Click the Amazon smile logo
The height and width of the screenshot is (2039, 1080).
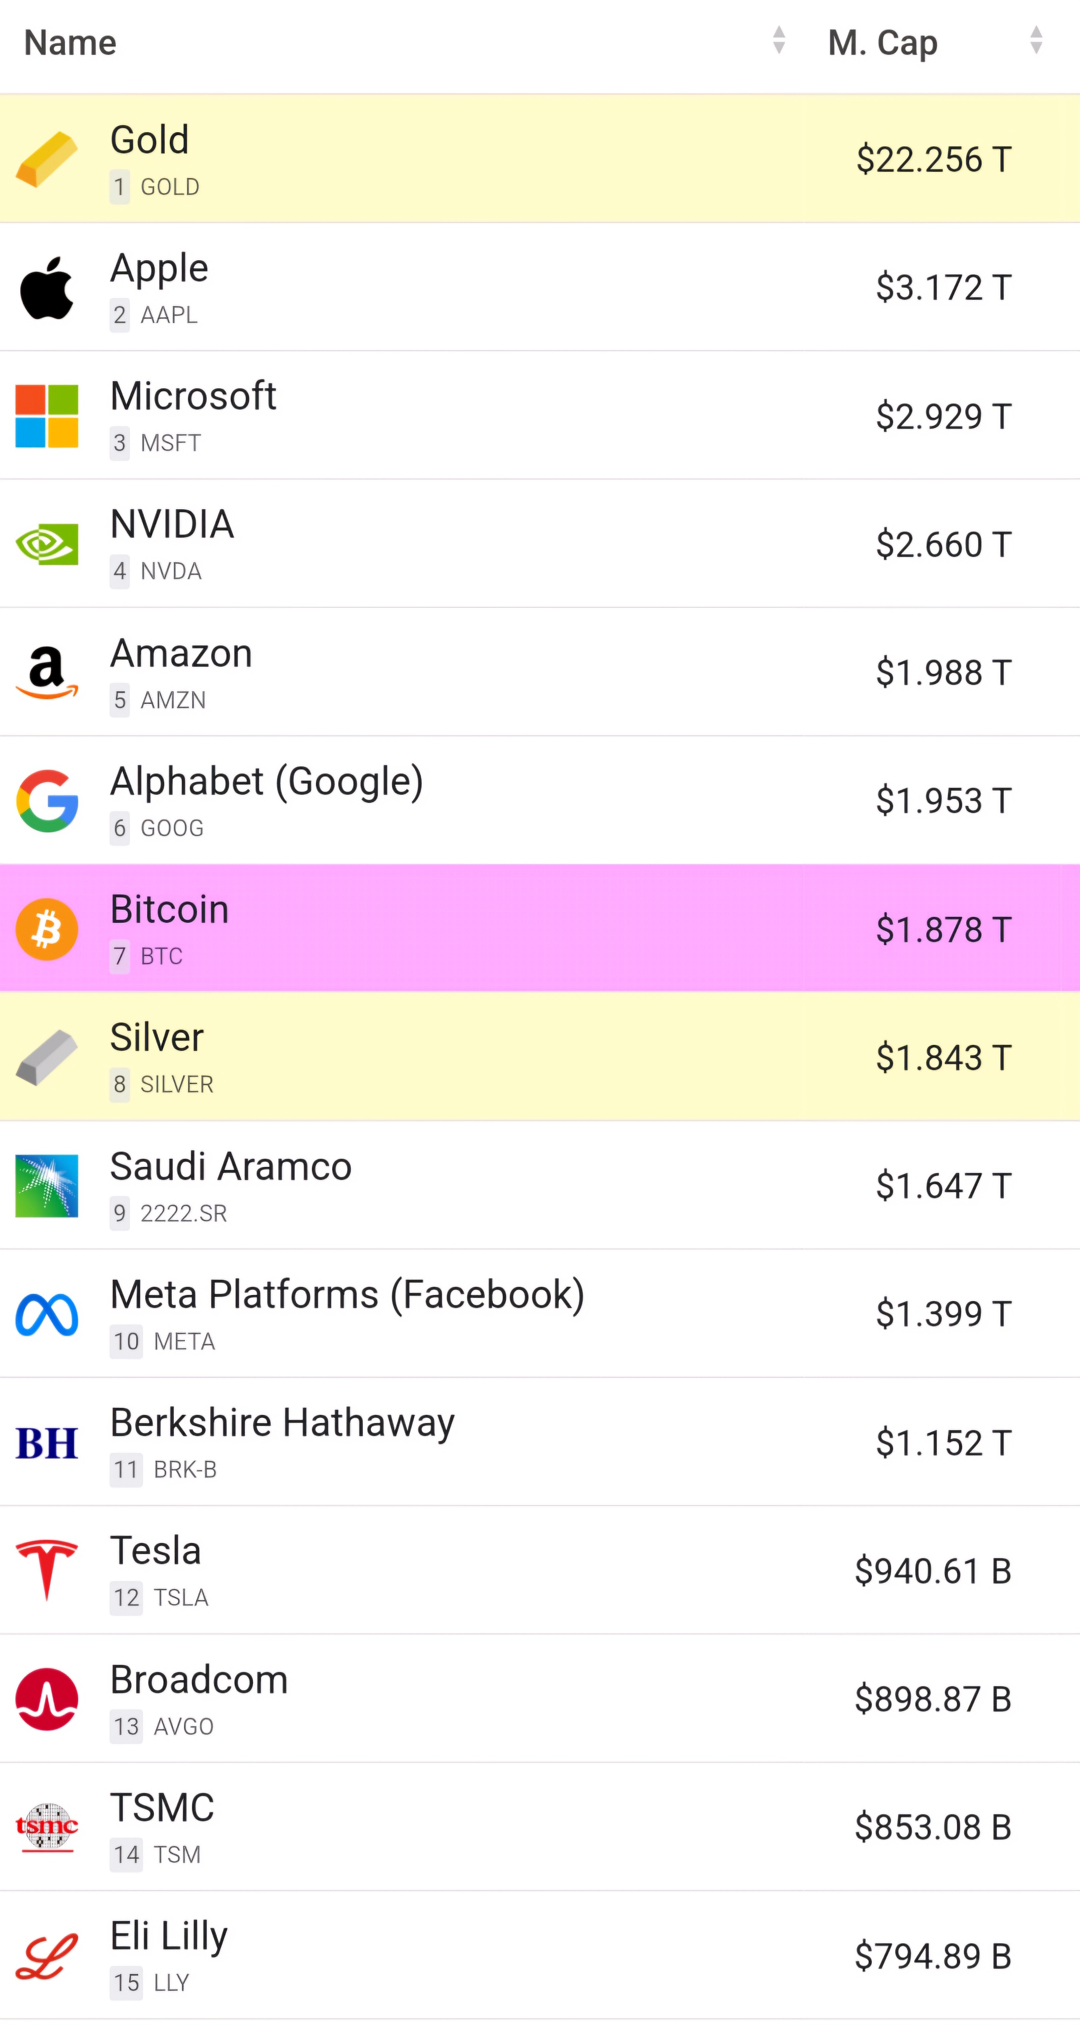point(47,673)
